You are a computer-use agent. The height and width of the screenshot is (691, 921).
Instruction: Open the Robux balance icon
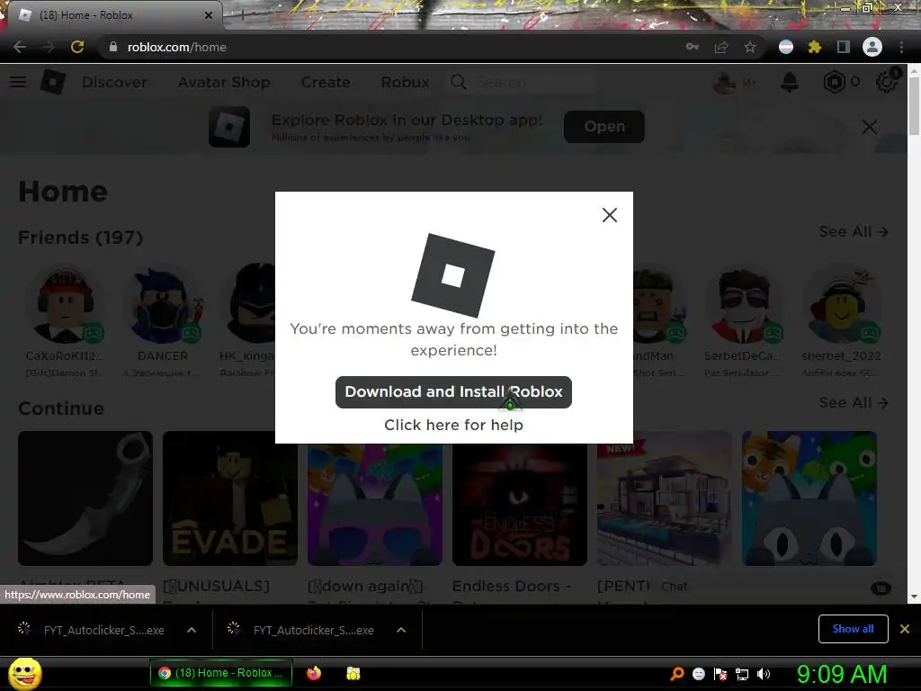pos(834,82)
